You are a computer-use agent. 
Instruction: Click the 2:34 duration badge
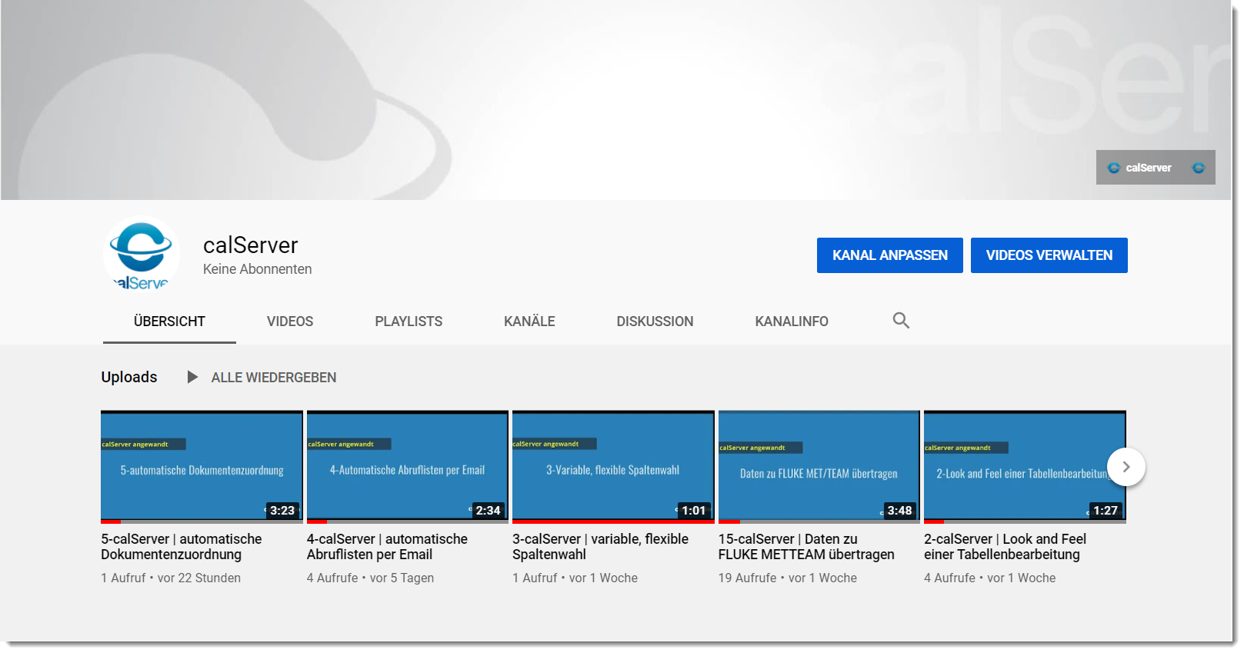[x=488, y=511]
